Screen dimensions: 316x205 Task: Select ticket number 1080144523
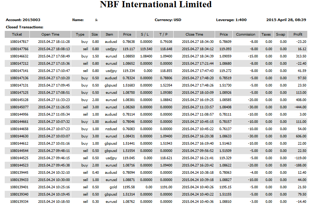(19, 165)
